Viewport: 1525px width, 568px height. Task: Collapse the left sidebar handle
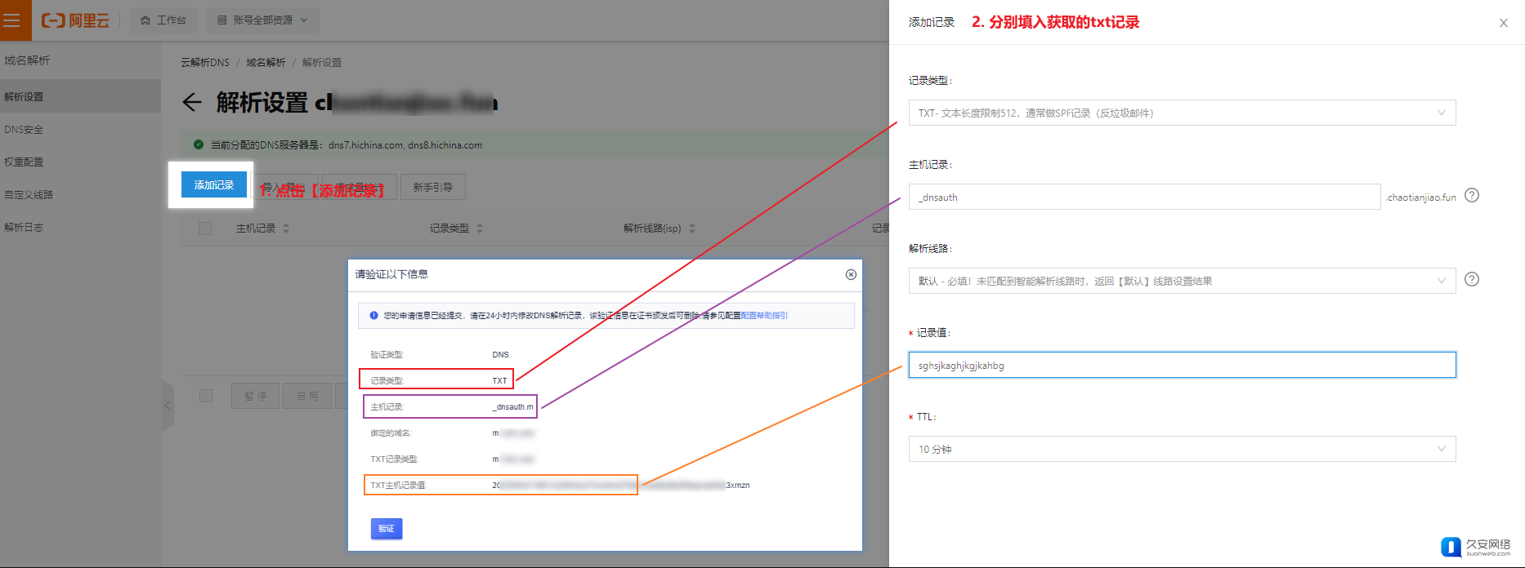(168, 405)
